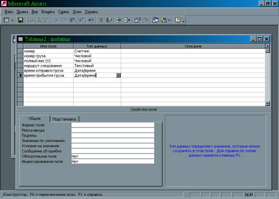Expand the data type dropdown for время прибытия груза
The height and width of the screenshot is (199, 279).
118,76
